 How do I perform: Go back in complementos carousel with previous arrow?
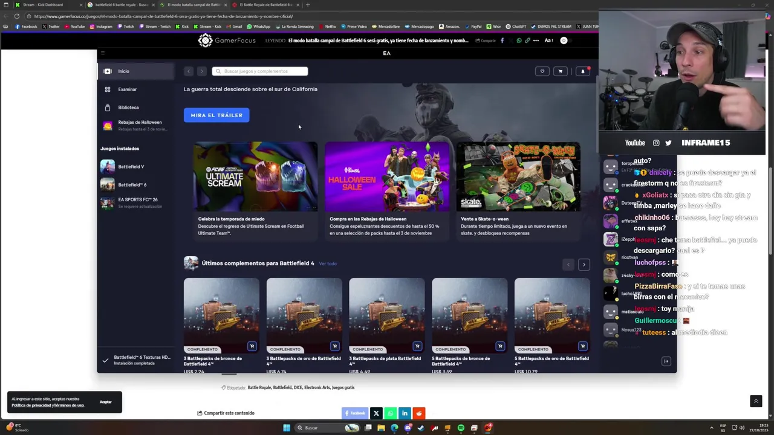tap(568, 265)
